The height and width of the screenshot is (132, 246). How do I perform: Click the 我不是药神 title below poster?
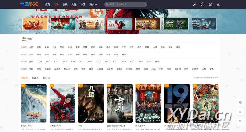coord(141,126)
